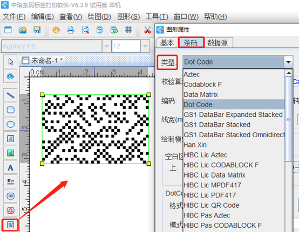
Task: Open the font size dropdown arrow
Action: tap(145, 46)
